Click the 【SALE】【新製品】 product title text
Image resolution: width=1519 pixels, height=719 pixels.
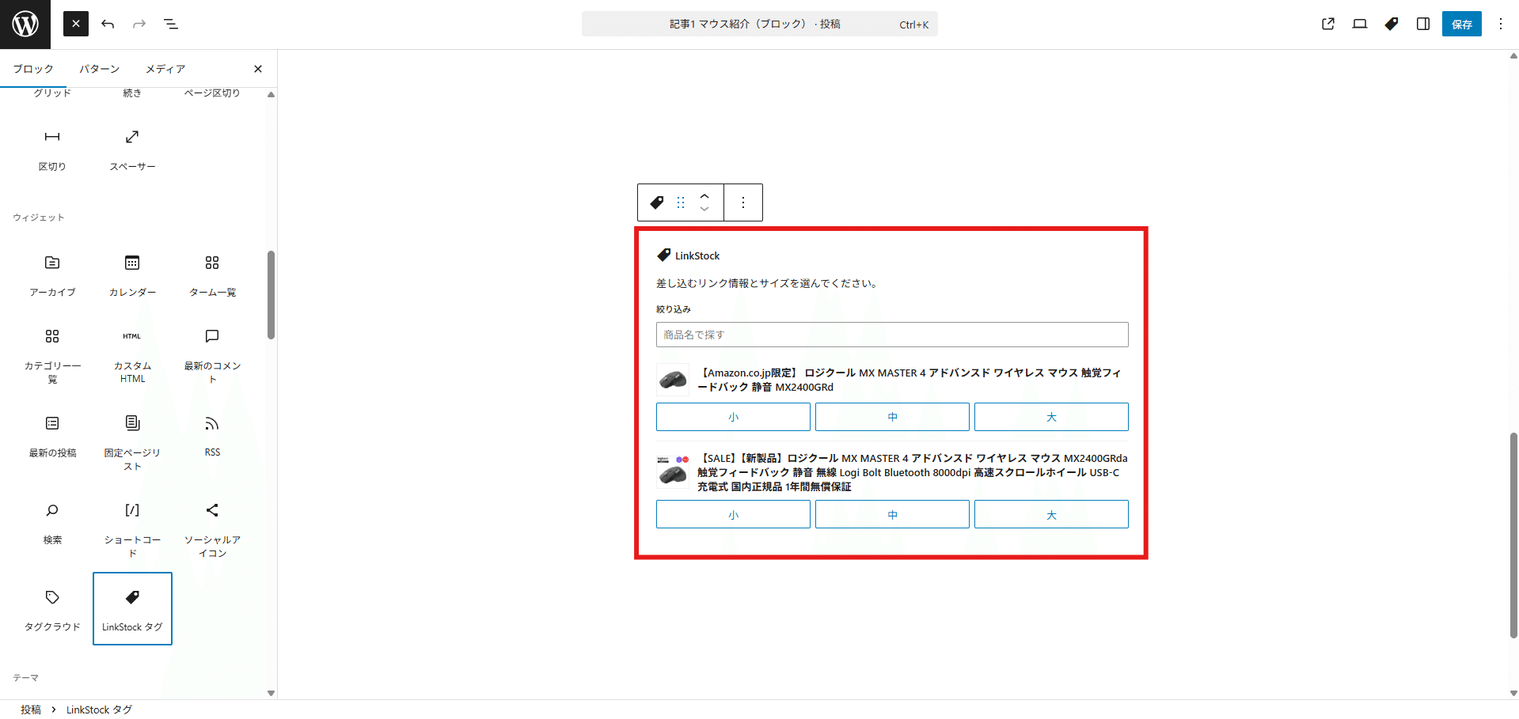(913, 472)
